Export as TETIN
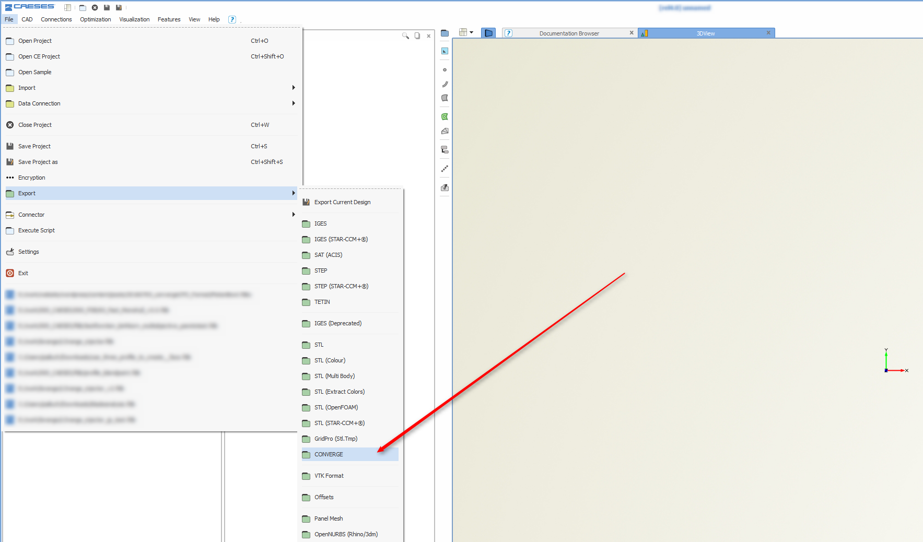Screen dimensions: 923x542 pos(350,302)
